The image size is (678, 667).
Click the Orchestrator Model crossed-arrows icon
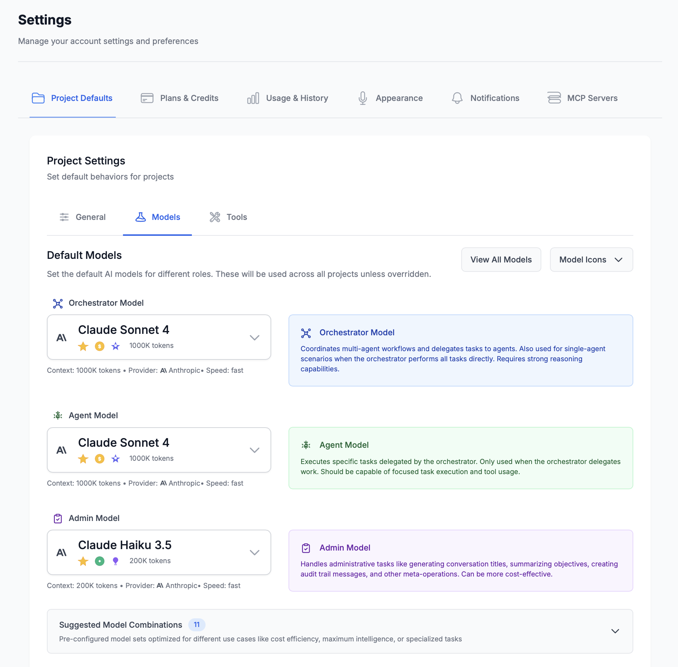click(58, 303)
